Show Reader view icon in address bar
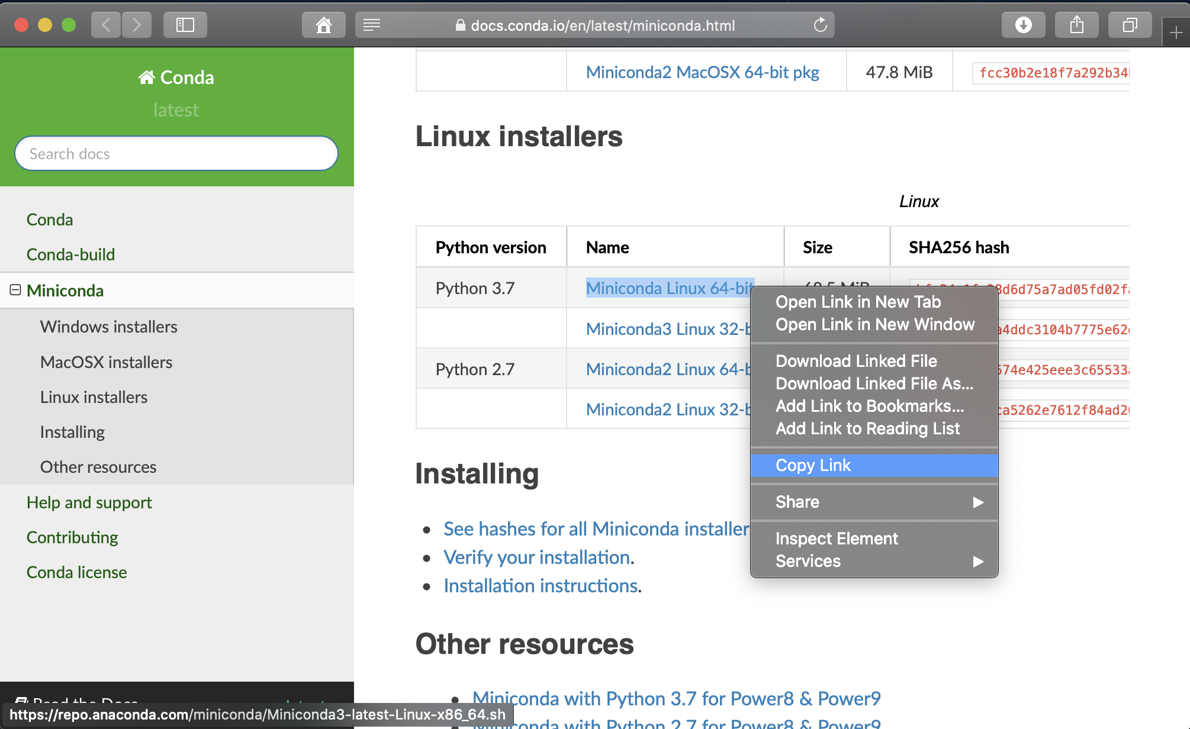 [372, 25]
